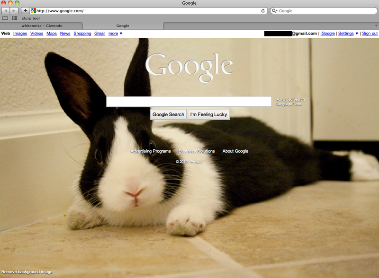This screenshot has width=379, height=278.
Task: Select the Google tab
Action: pyautogui.click(x=123, y=26)
